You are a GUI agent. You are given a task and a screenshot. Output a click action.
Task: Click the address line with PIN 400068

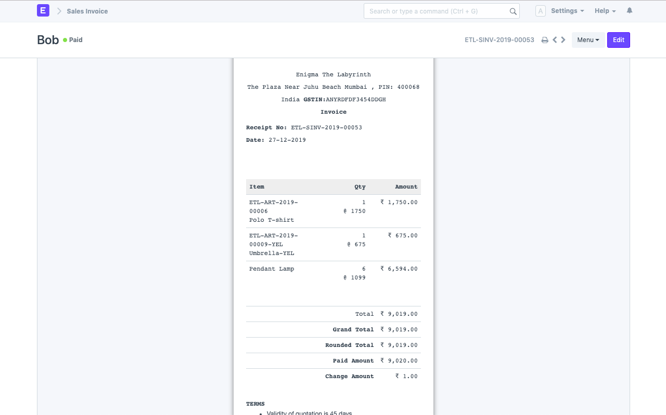click(334, 87)
